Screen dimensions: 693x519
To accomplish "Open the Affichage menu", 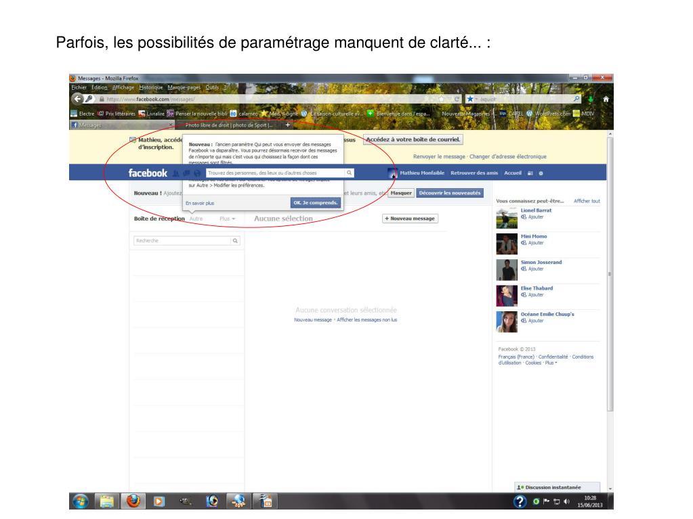I will point(123,87).
